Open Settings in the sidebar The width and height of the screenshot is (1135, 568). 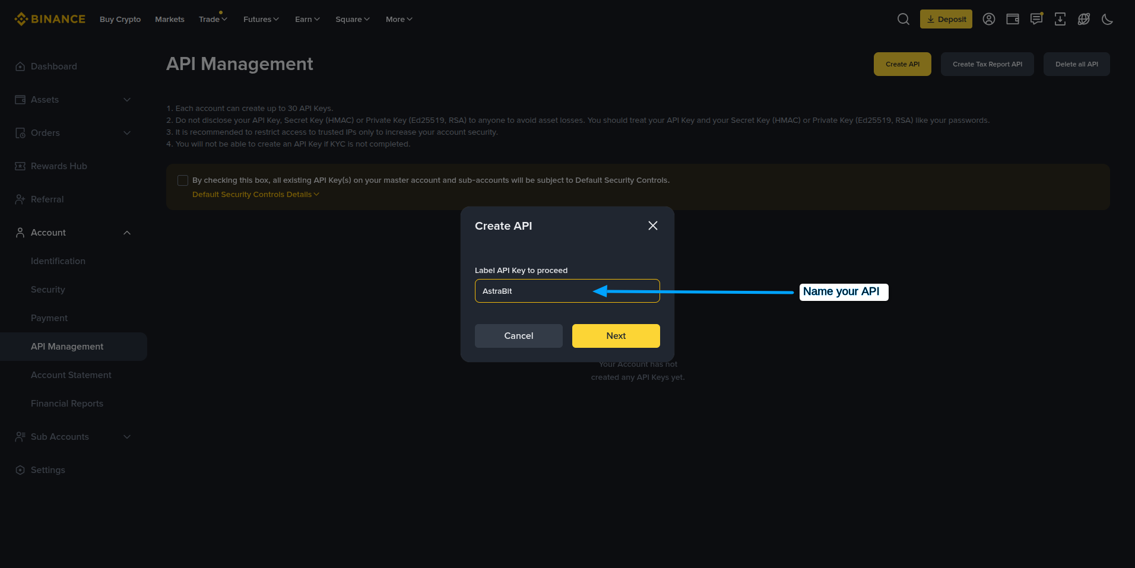(48, 470)
